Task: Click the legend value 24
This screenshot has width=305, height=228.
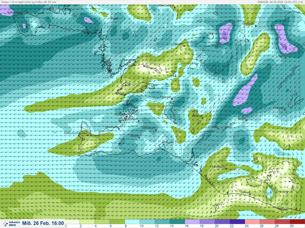Action: (x=246, y=226)
